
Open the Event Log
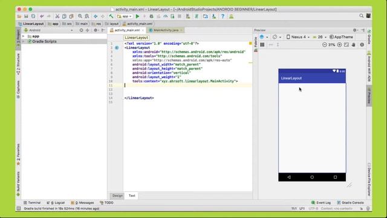coord(321,202)
